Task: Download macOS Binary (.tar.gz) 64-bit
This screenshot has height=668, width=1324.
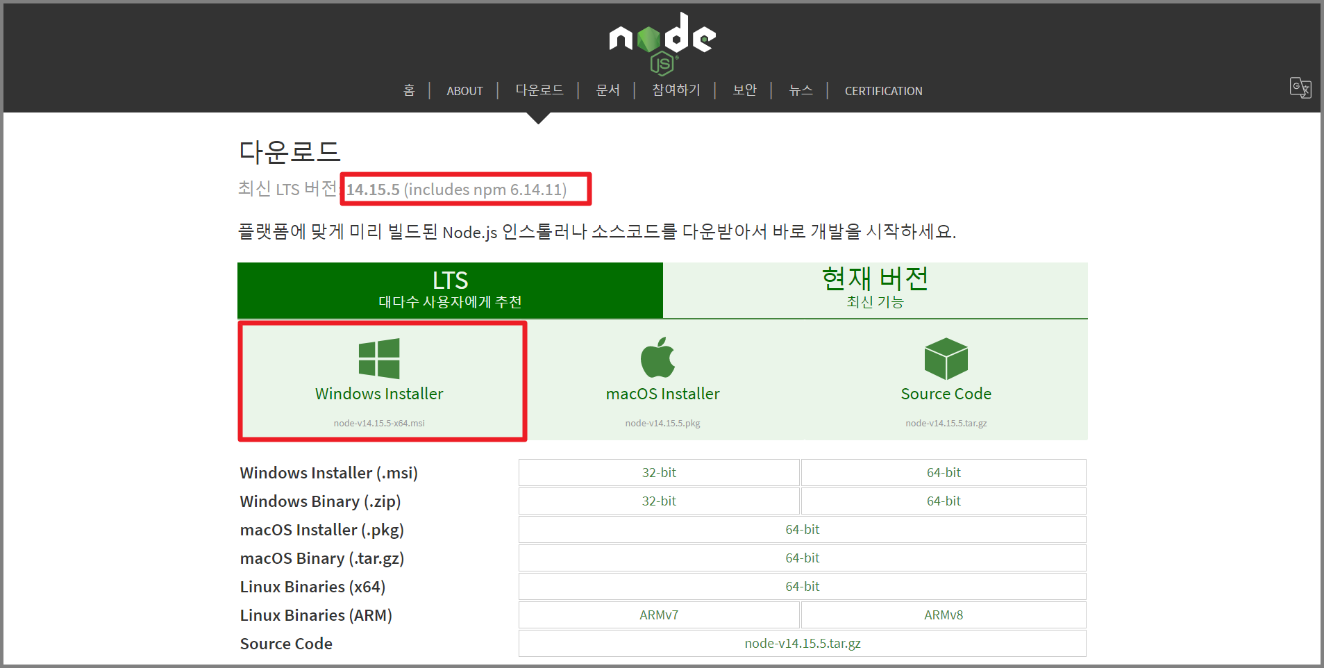Action: 803,558
